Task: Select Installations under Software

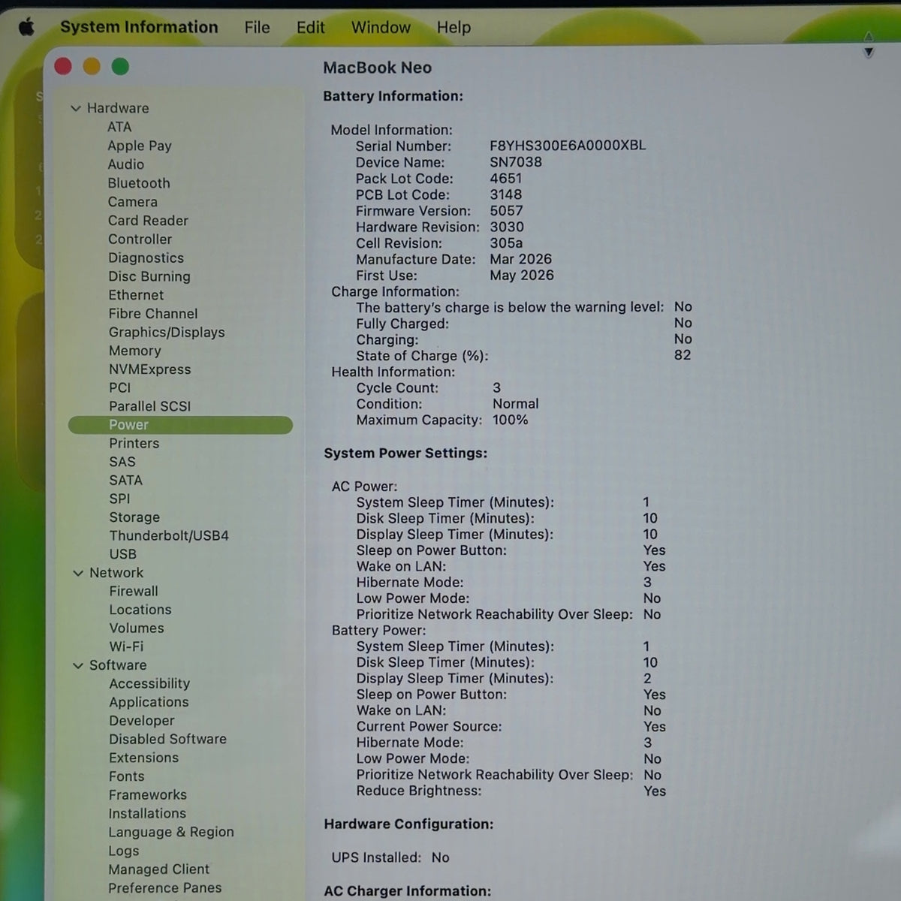Action: coord(147,813)
